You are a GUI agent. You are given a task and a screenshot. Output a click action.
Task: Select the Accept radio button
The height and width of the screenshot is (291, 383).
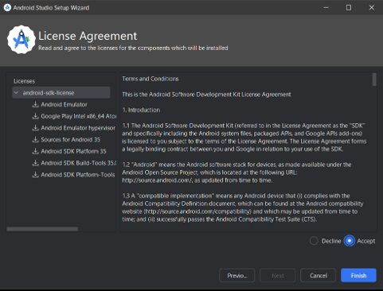[x=350, y=241]
